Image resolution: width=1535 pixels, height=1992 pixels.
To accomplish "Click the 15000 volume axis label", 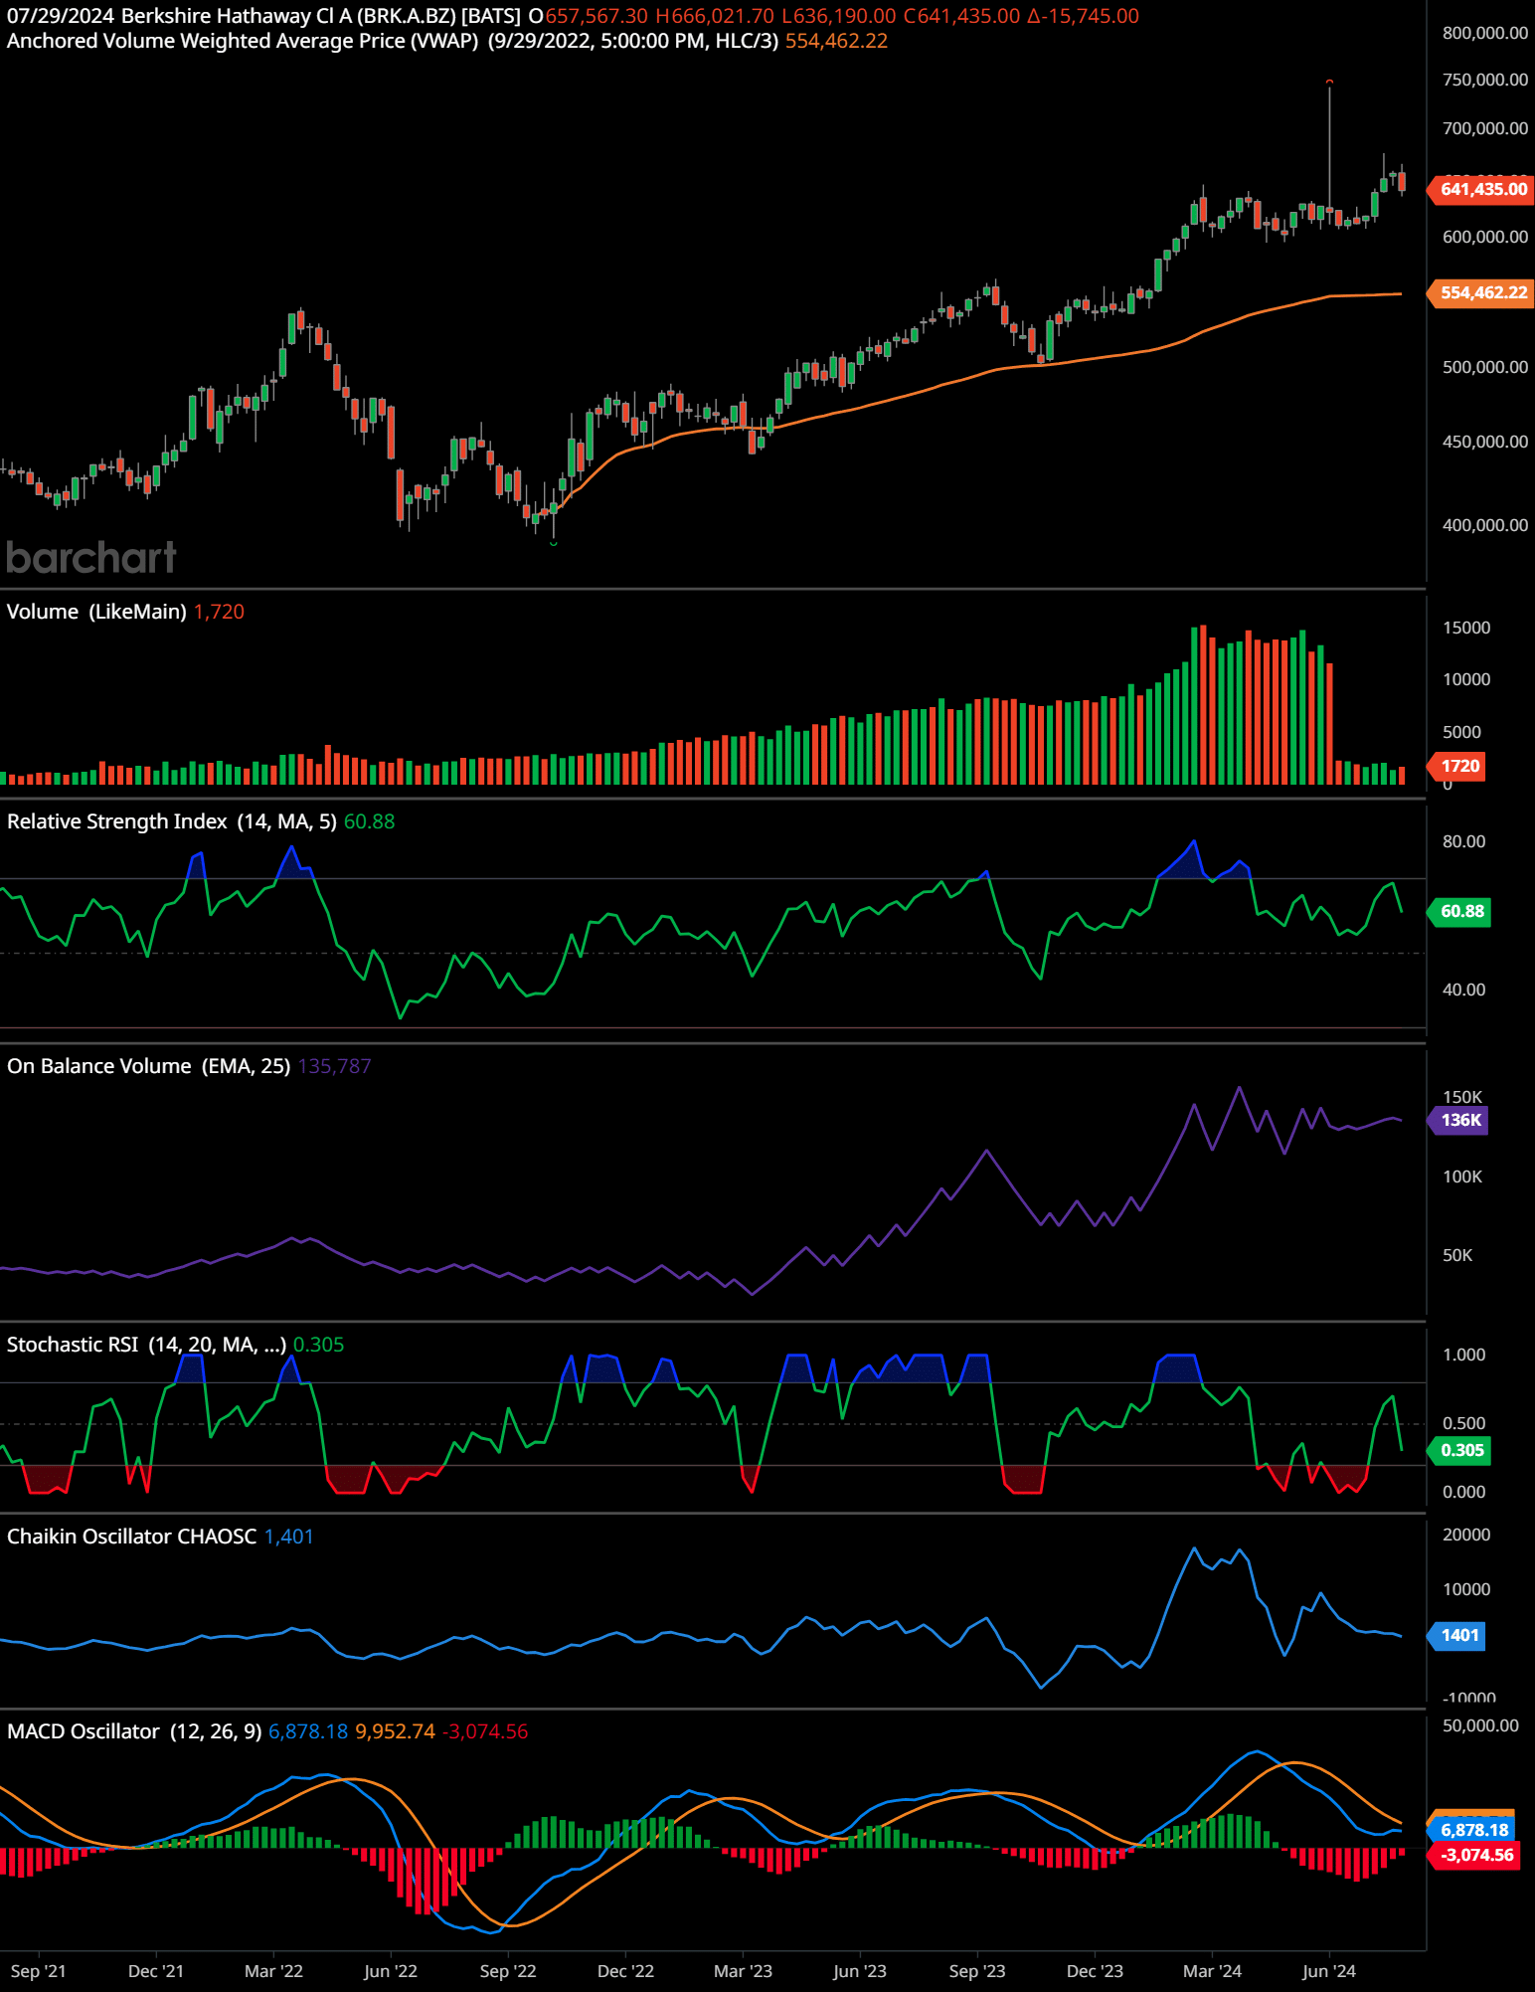I will pos(1466,628).
